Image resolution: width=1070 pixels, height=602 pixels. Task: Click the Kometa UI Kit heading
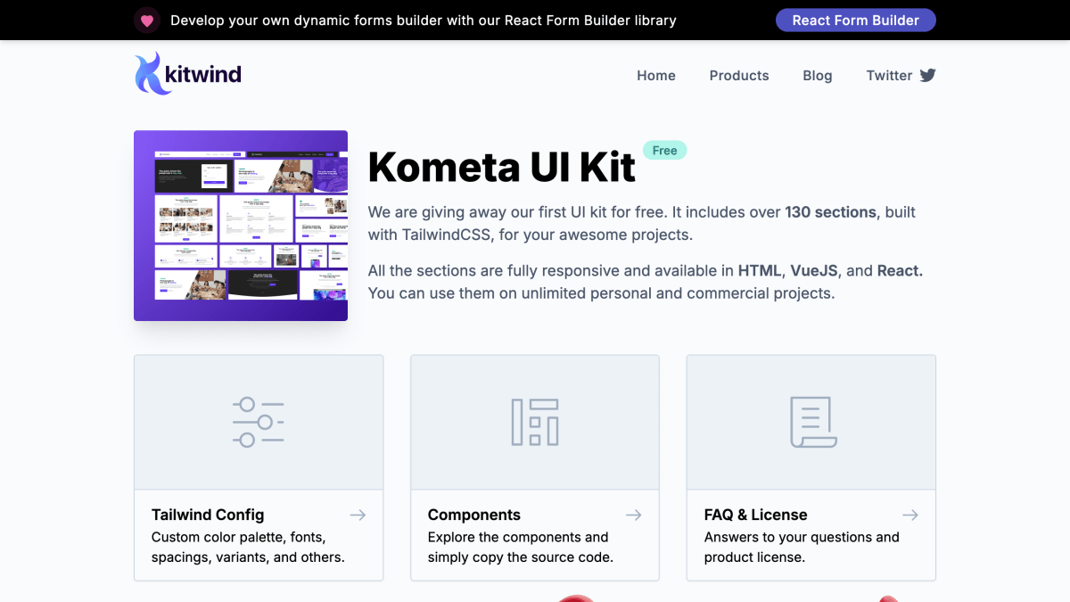(502, 167)
